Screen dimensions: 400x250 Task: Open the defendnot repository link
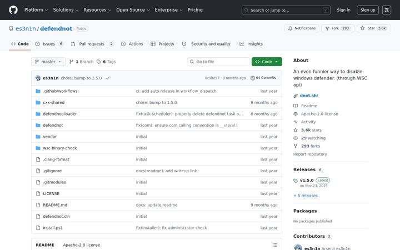pos(56,28)
